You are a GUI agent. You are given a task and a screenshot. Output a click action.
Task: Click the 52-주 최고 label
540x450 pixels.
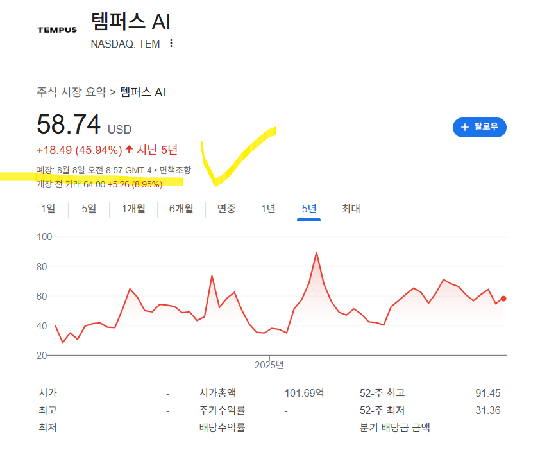382,393
